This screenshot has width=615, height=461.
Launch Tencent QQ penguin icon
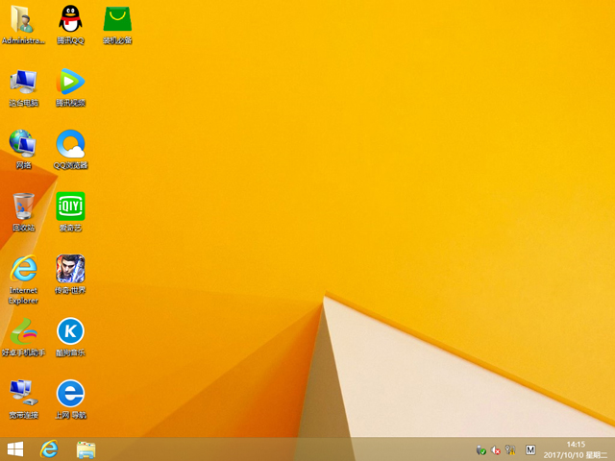pyautogui.click(x=70, y=19)
